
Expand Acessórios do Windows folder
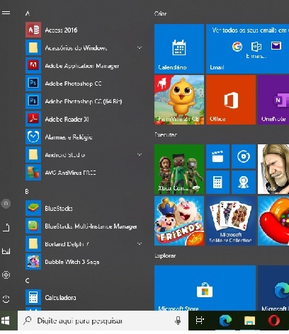84,48
